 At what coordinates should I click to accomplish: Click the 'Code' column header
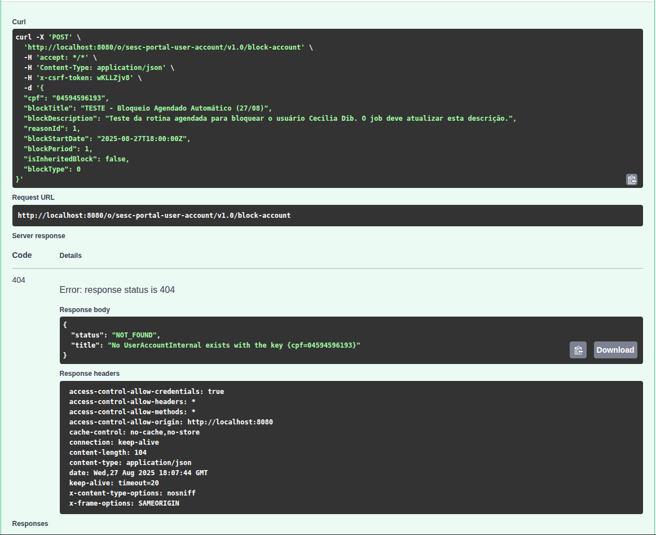point(22,255)
